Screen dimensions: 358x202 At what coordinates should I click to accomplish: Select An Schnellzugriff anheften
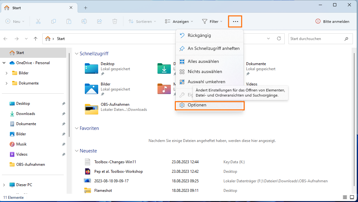coord(209,49)
